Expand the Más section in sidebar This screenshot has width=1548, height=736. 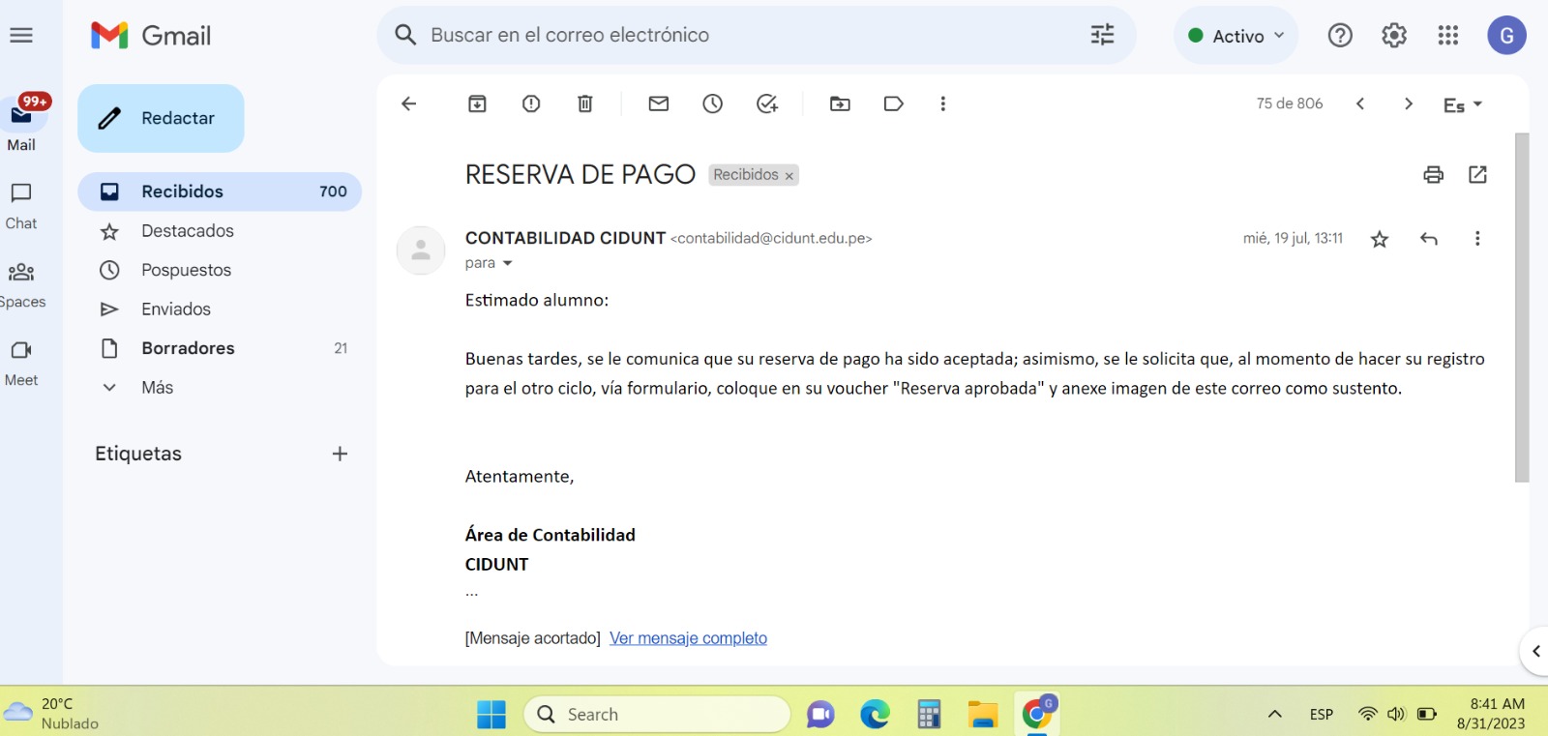157,387
